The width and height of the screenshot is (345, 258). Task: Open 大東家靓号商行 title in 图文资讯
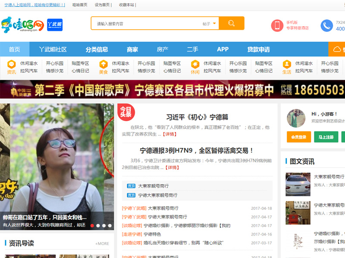pos(329,177)
